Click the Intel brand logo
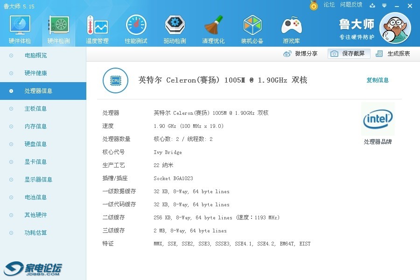Screen dimensions: 420x280 click(x=378, y=119)
